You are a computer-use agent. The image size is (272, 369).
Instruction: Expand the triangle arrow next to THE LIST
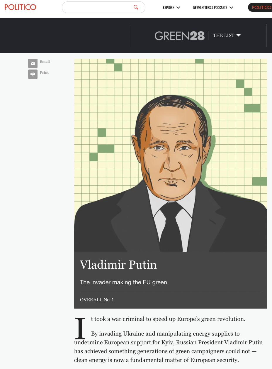tap(239, 35)
